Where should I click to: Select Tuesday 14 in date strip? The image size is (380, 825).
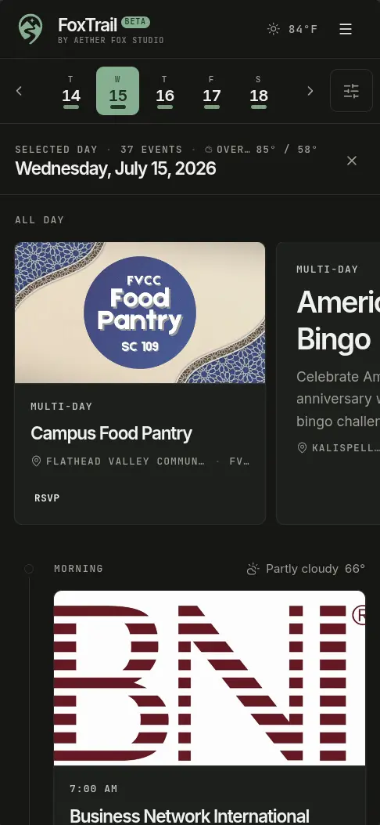point(71,91)
